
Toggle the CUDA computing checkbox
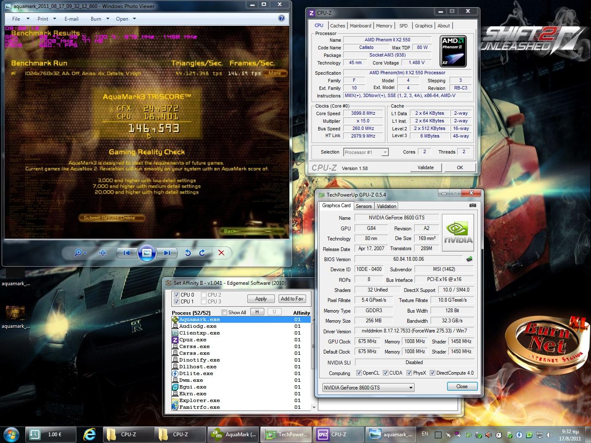[385, 373]
